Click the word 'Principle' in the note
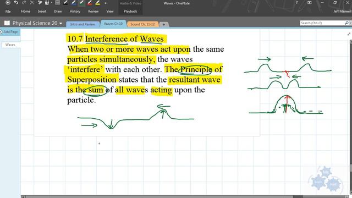 click(x=196, y=70)
